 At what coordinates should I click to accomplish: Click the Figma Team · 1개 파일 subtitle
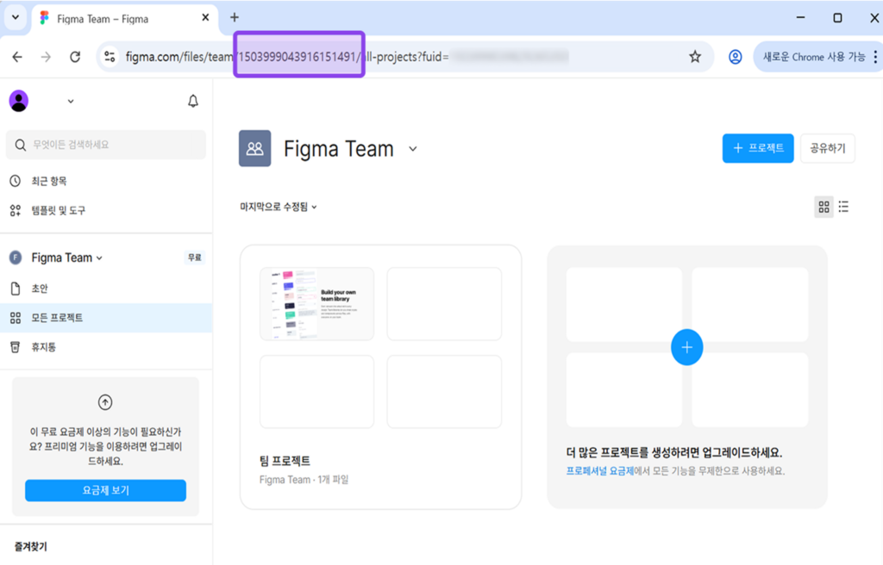pyautogui.click(x=304, y=480)
